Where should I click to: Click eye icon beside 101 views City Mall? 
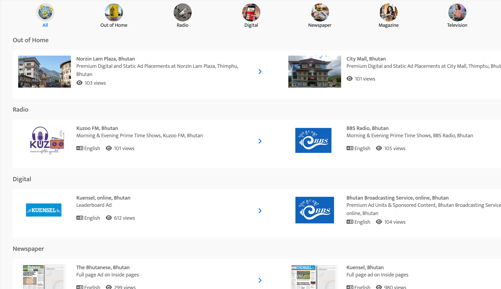coord(349,79)
